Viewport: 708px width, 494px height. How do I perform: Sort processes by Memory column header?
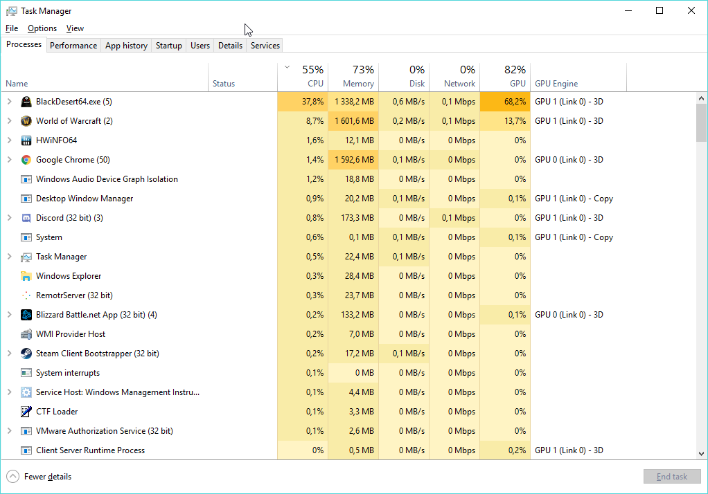point(353,77)
